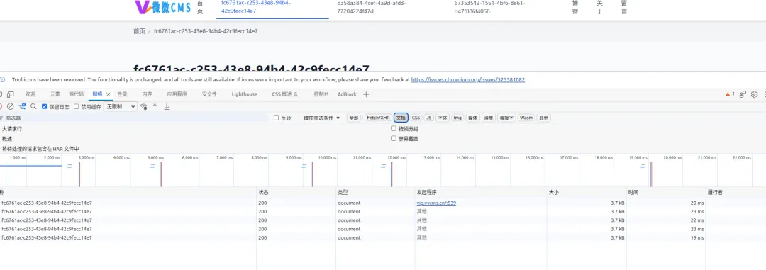This screenshot has height=270, width=766.
Task: Switch to the 元素 tab
Action: click(55, 94)
